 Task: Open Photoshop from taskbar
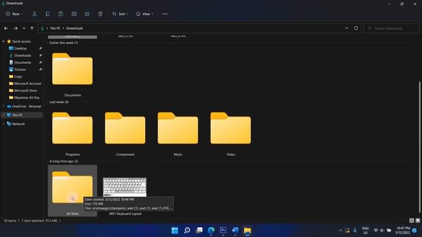pos(223,230)
